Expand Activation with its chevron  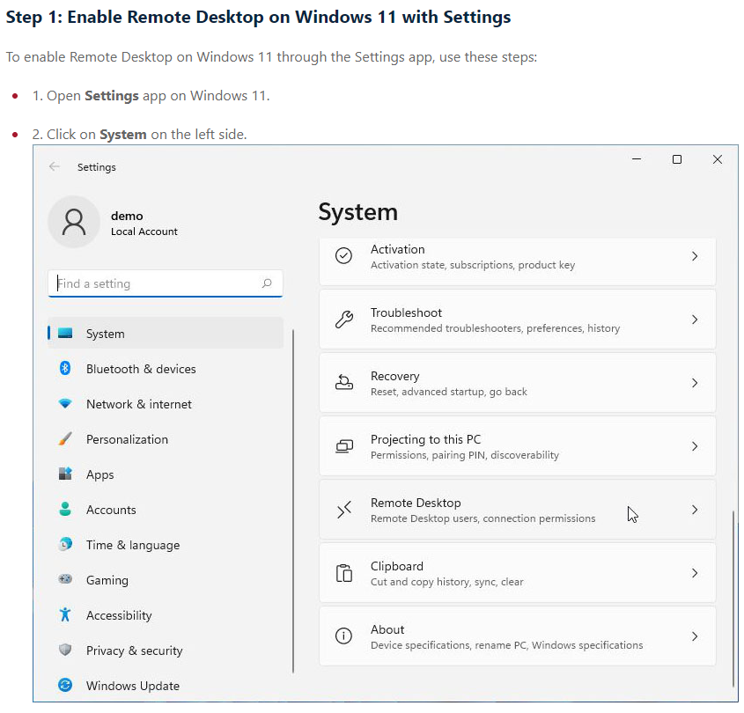click(695, 256)
